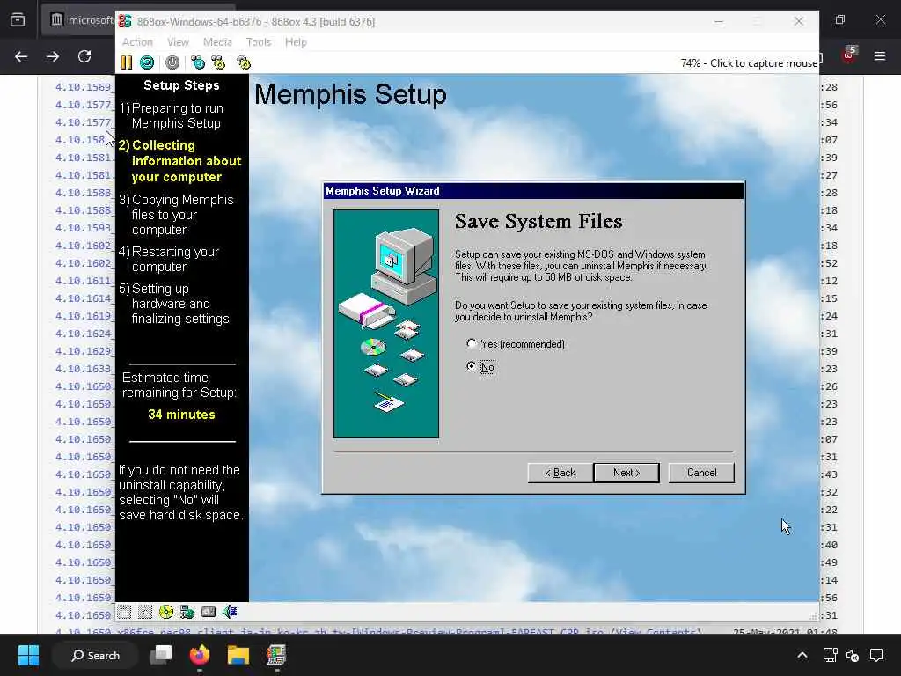This screenshot has width=901, height=676.
Task: Open Task View on the taskbar
Action: click(161, 655)
